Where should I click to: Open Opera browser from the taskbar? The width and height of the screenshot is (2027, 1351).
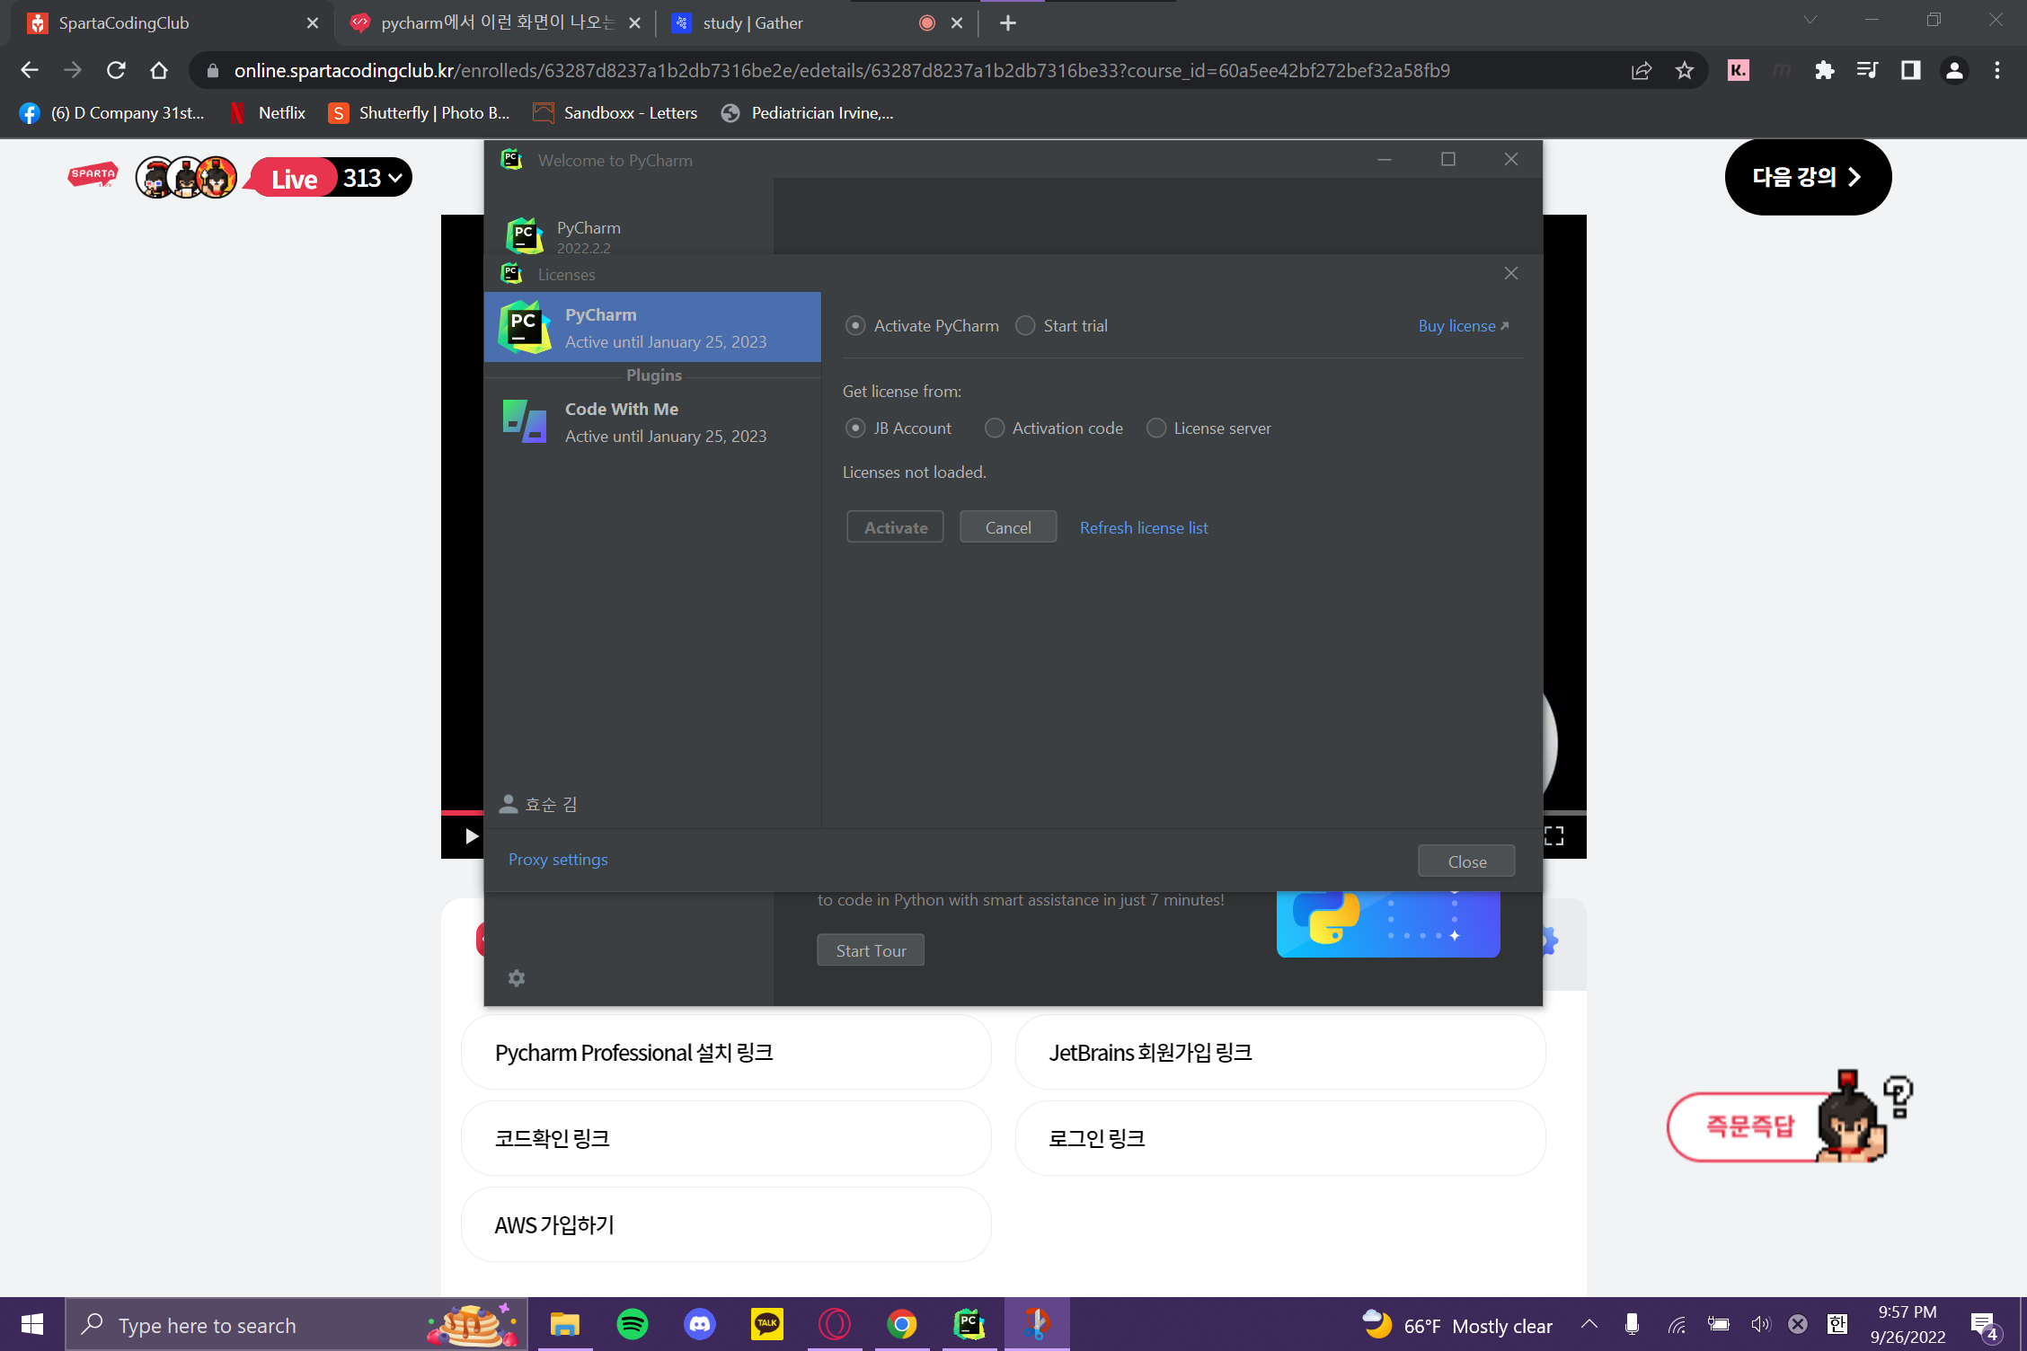pos(835,1324)
